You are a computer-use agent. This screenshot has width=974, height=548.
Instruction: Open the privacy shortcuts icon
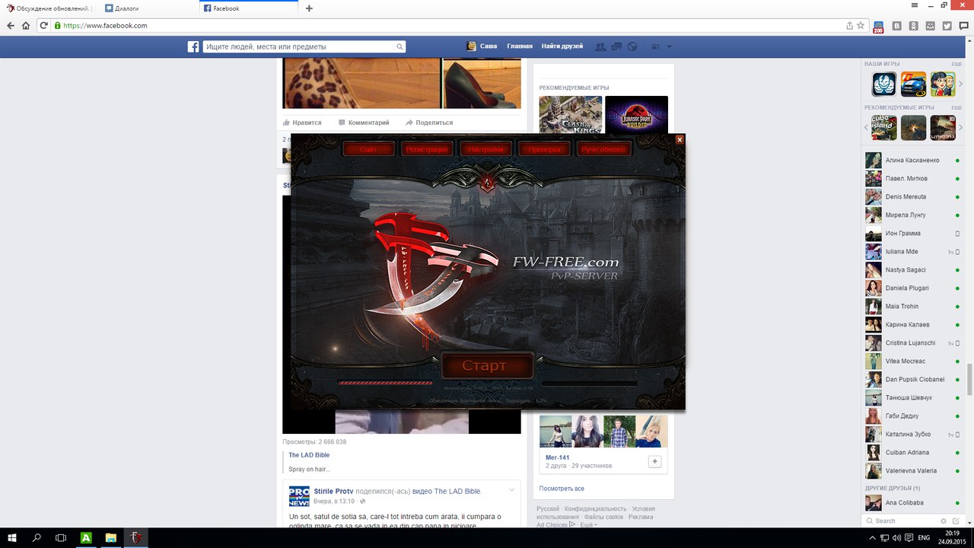(x=657, y=46)
